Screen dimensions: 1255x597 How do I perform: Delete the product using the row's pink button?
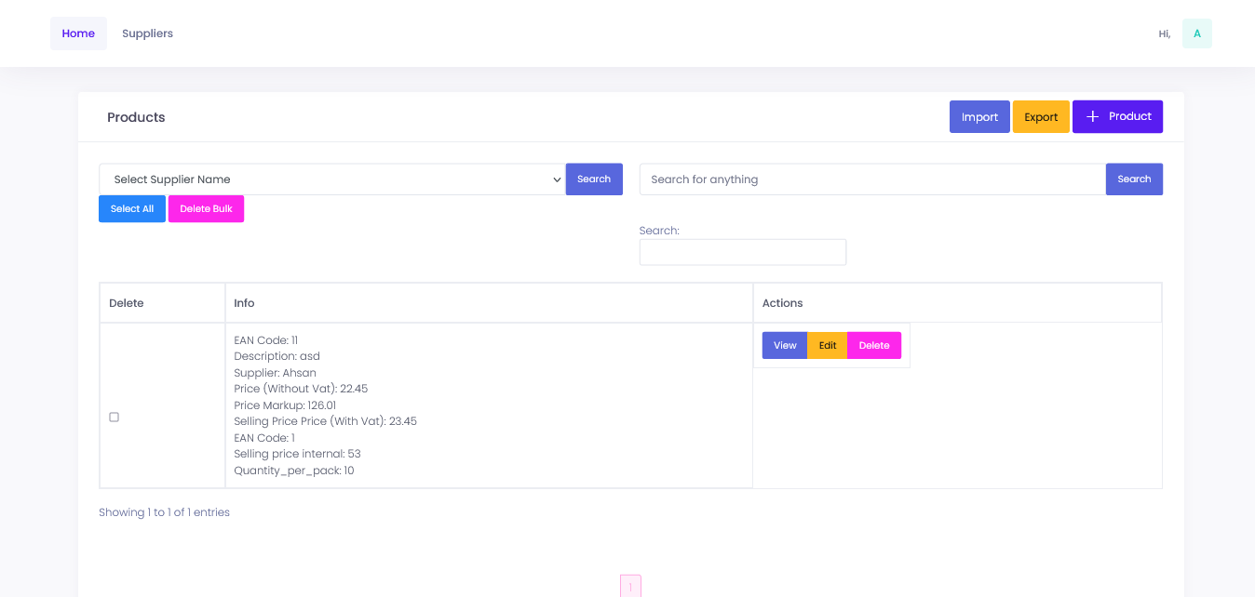click(x=874, y=346)
